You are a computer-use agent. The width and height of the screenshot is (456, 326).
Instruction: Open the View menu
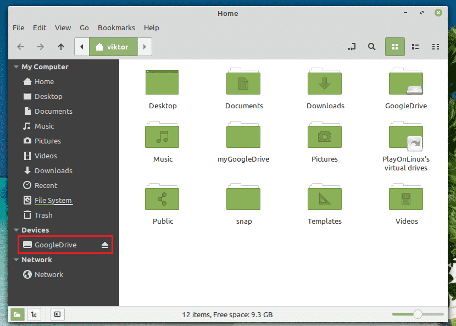63,27
